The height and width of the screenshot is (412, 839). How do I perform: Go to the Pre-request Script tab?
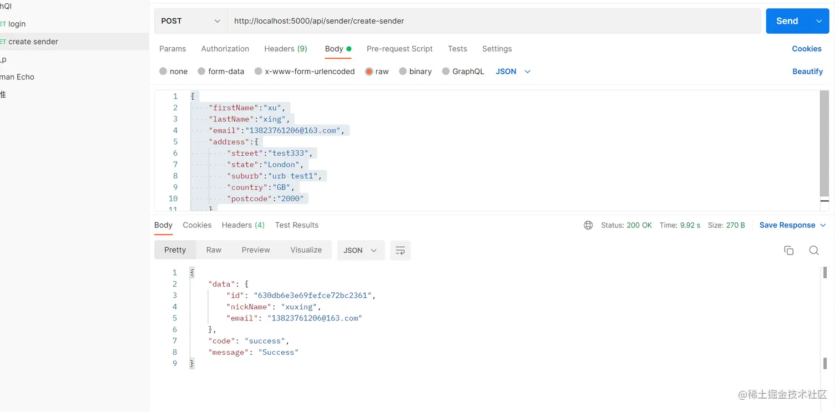(x=400, y=49)
